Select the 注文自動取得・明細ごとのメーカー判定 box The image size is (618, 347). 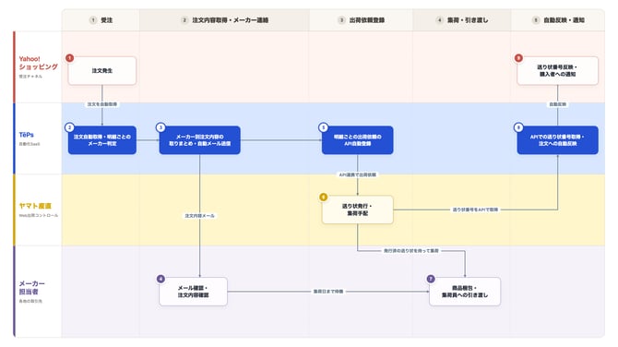[x=102, y=140]
